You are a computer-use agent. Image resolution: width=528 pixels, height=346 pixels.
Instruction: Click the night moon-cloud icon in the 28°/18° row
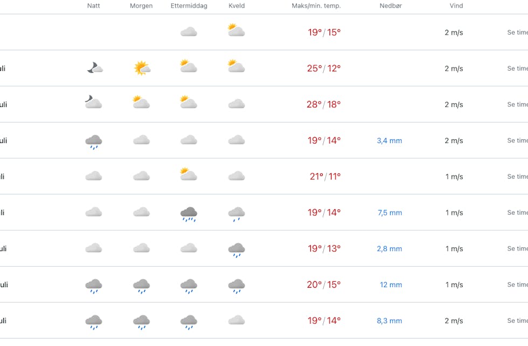coord(94,102)
